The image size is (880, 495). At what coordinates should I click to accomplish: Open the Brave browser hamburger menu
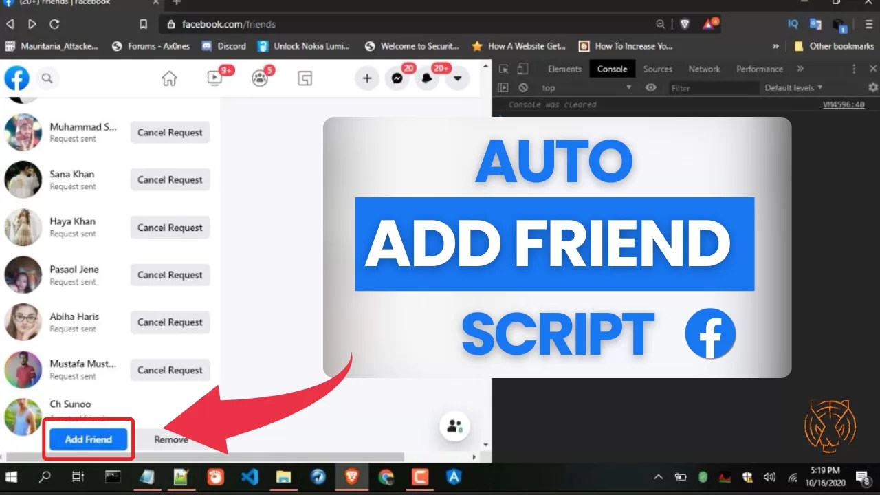click(x=870, y=24)
